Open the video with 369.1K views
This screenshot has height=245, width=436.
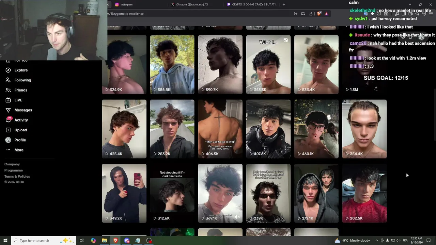(220, 193)
